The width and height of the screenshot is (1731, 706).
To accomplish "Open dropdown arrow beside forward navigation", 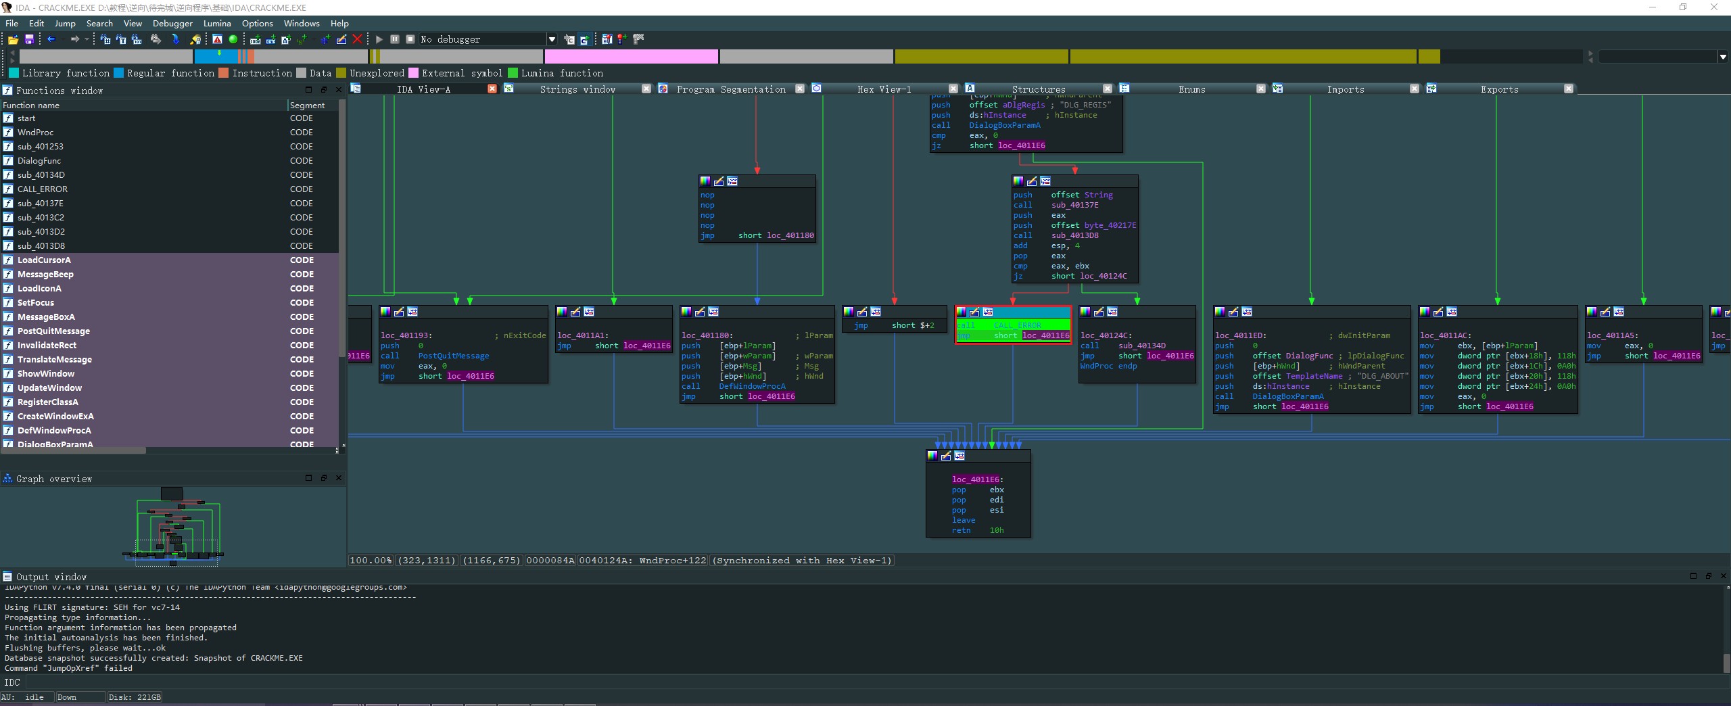I will (x=87, y=40).
